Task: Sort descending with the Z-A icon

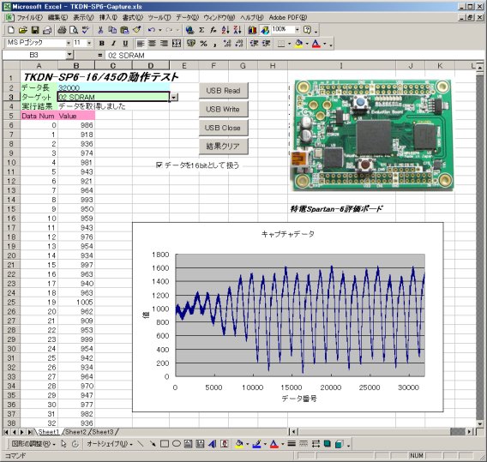Action: tap(237, 30)
